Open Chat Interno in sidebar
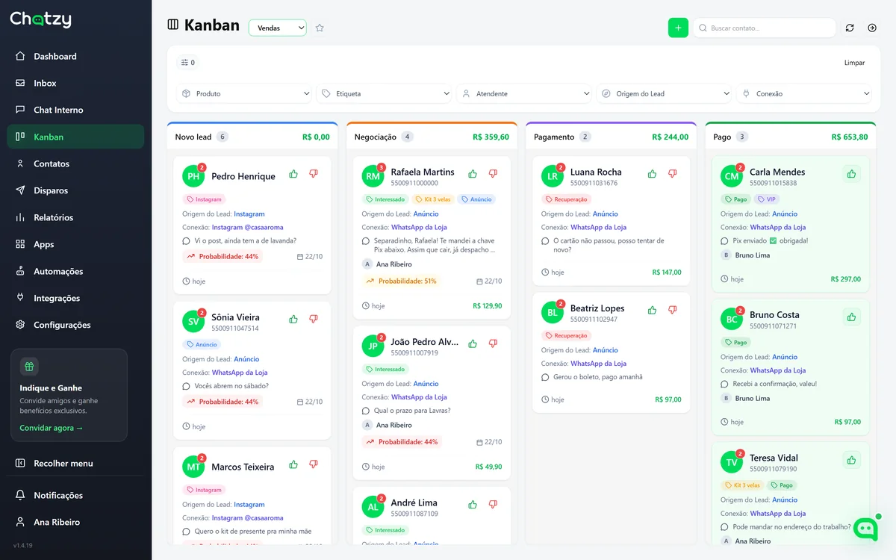 pos(75,110)
